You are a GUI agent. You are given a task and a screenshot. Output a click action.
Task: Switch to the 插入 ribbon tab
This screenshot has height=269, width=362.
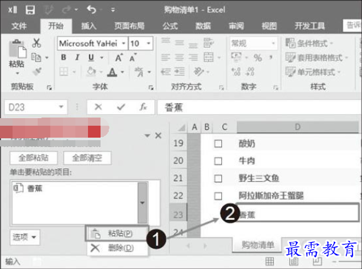click(89, 26)
